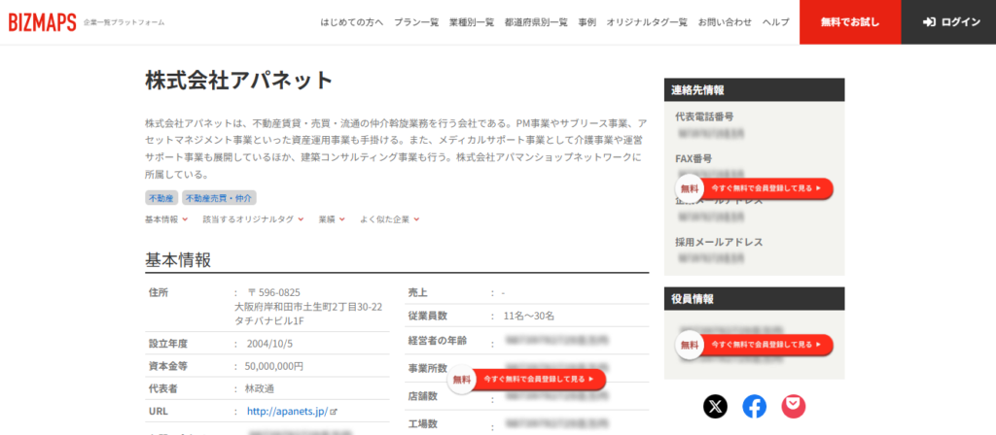Open the 事例 page
This screenshot has width=996, height=435.
pyautogui.click(x=587, y=22)
